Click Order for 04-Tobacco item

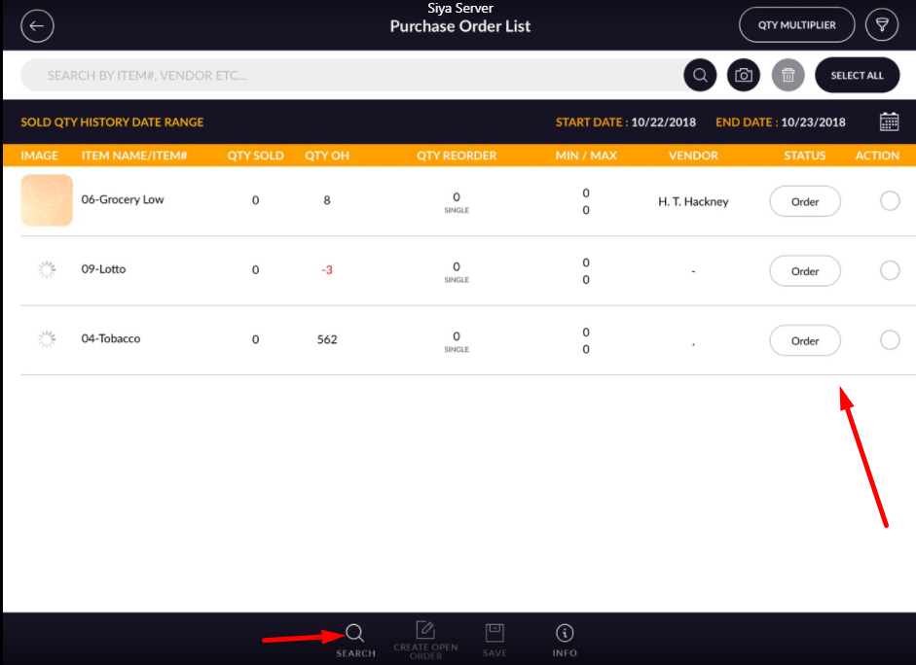click(x=804, y=340)
